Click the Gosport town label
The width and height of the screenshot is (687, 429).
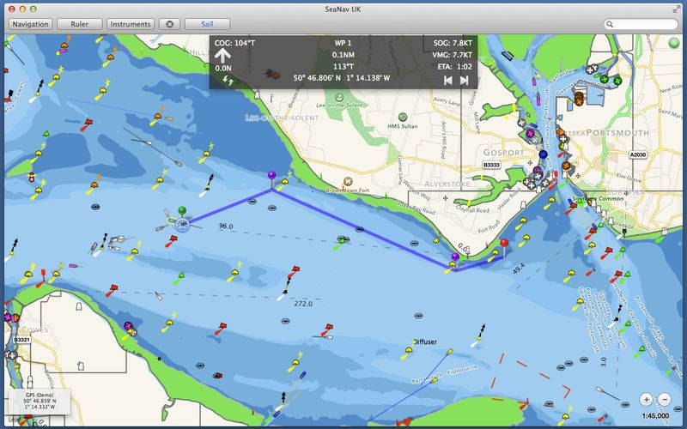[x=503, y=153]
